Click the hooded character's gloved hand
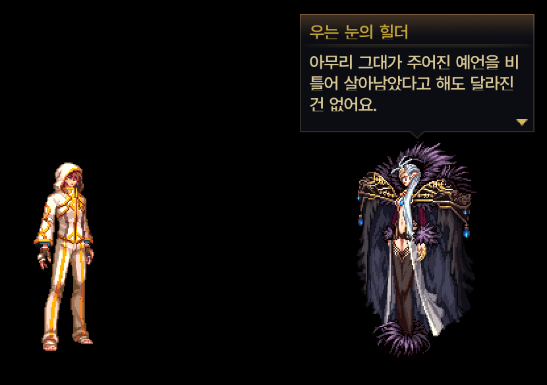The width and height of the screenshot is (547, 385). [x=44, y=258]
